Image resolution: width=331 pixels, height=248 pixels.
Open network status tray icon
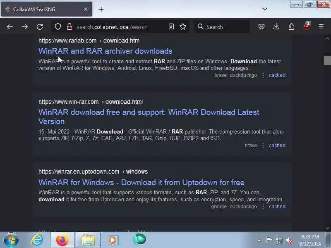pos(279,240)
